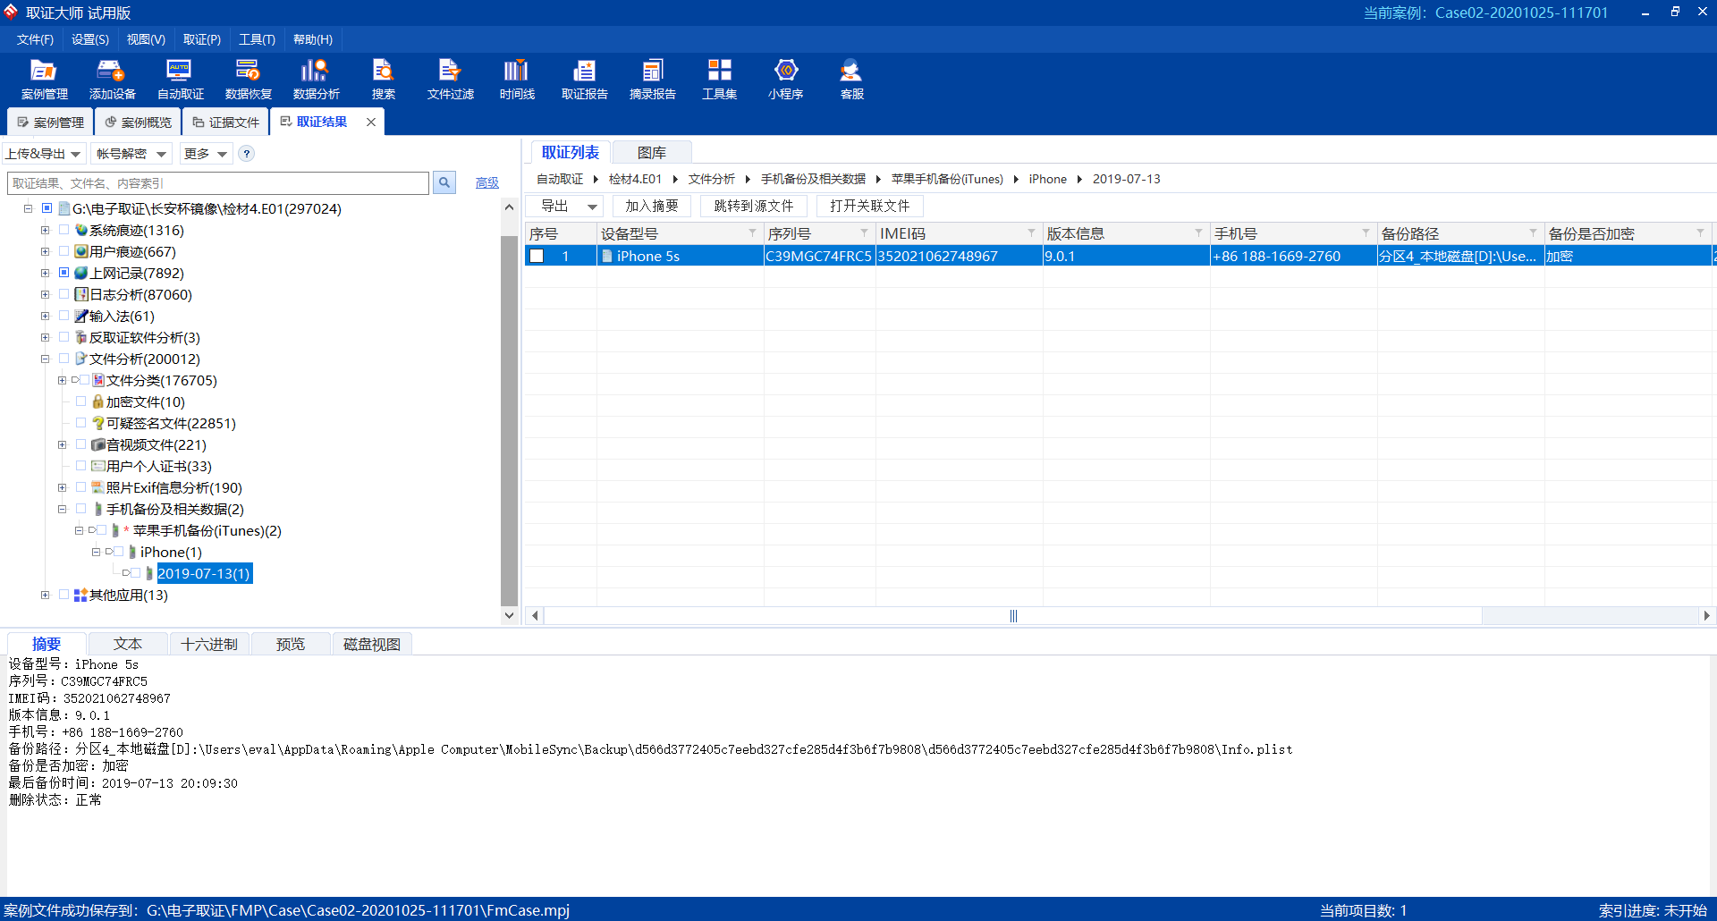
Task: Open the 工具集 toolbar icon
Action: click(x=719, y=79)
